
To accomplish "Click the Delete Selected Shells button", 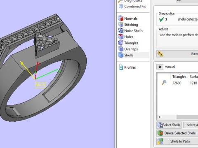I will (x=177, y=133).
